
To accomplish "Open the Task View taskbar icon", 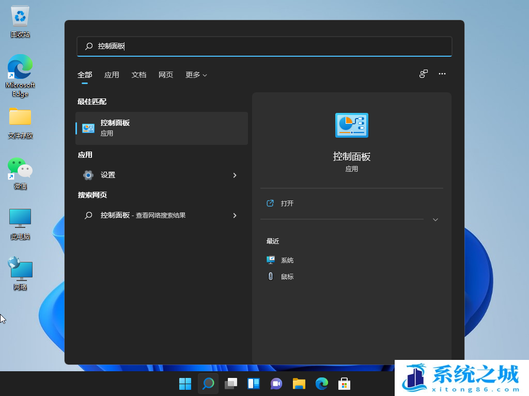I will point(231,384).
